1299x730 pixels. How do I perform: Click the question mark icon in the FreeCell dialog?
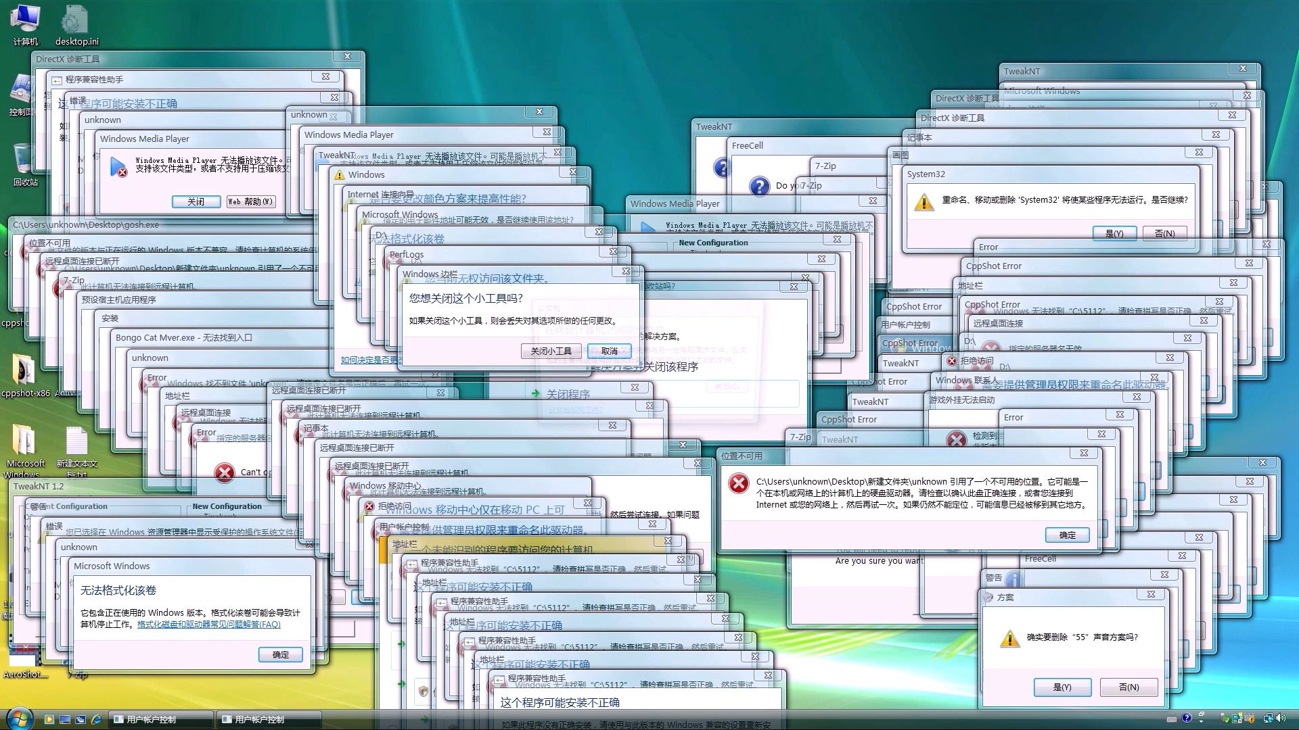(760, 186)
